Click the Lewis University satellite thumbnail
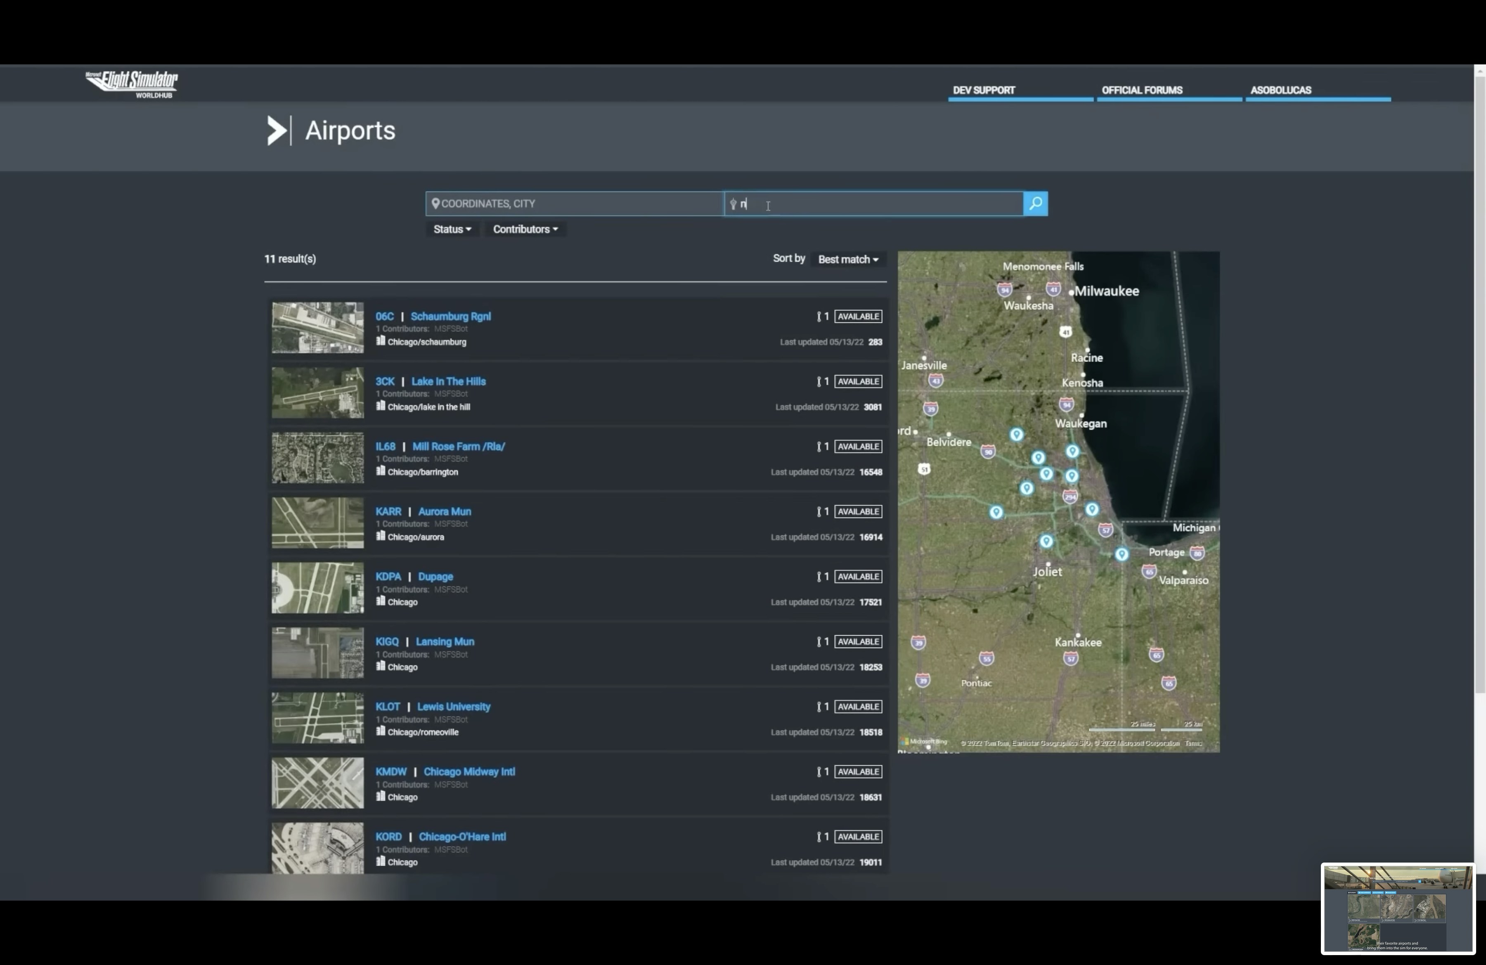This screenshot has width=1486, height=965. click(x=317, y=718)
